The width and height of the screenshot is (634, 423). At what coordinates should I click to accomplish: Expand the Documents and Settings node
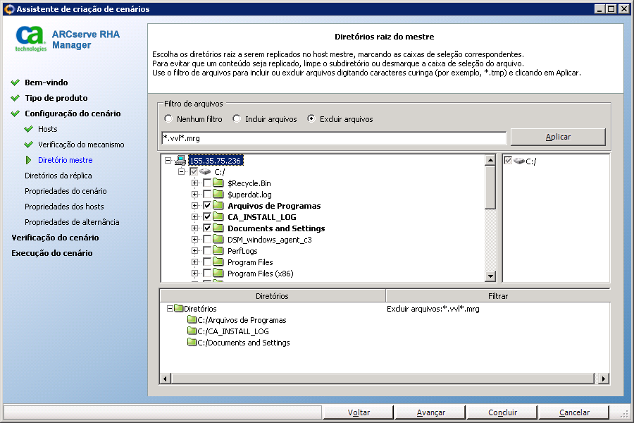point(195,228)
